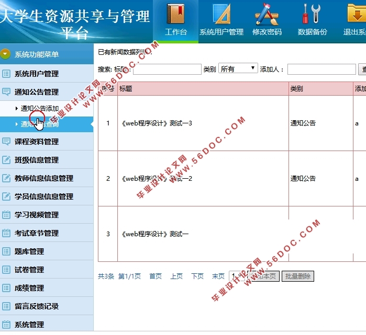Screen dimensions: 366x335
Task: Click the calendar icon beside 考试章节管理
Action: pos(6,233)
